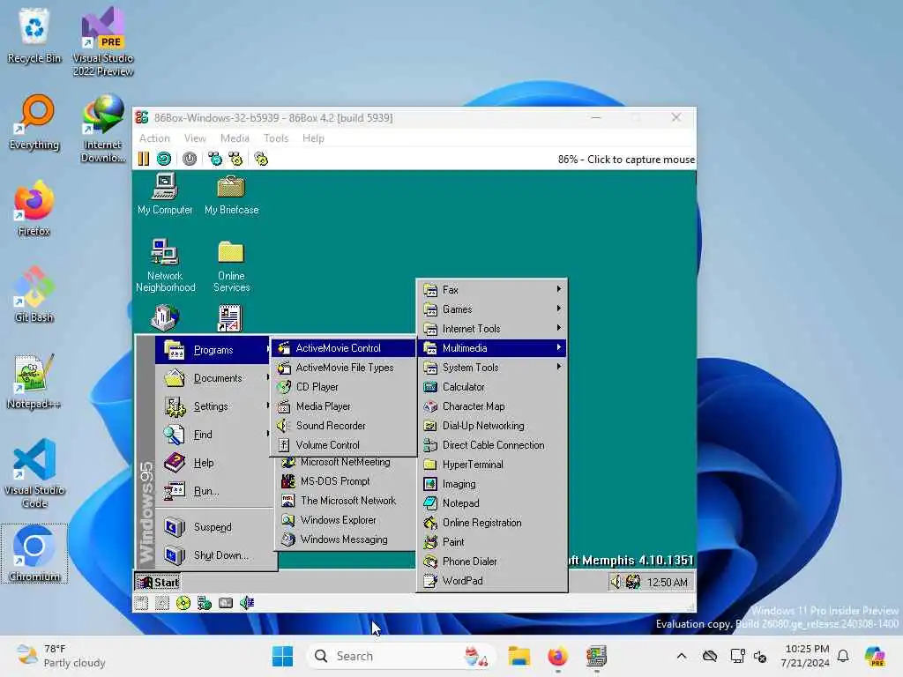Select My Computer icon in emulated desktop

(x=165, y=194)
